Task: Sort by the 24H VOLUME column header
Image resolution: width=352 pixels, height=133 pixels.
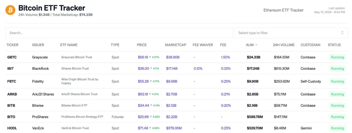Action: click(284, 45)
